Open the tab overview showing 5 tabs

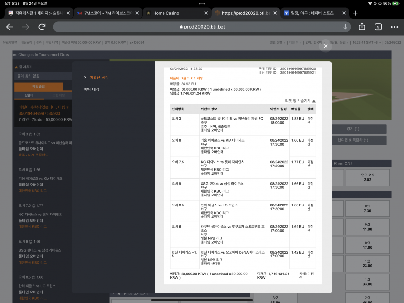(378, 27)
